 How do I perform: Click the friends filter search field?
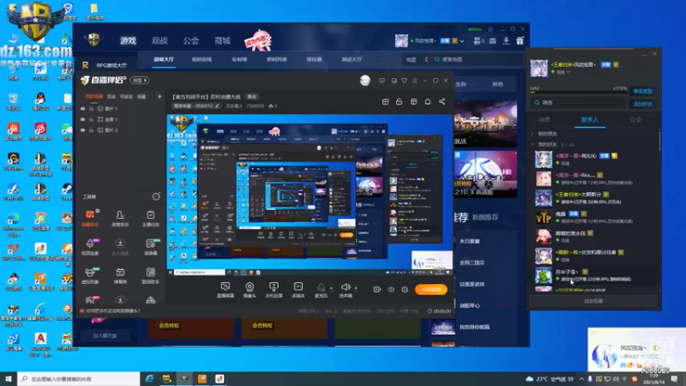(x=578, y=102)
